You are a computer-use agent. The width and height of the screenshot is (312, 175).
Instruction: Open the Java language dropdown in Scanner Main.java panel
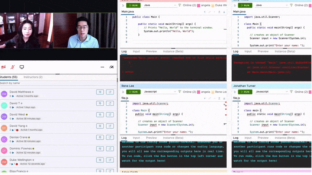271,5
